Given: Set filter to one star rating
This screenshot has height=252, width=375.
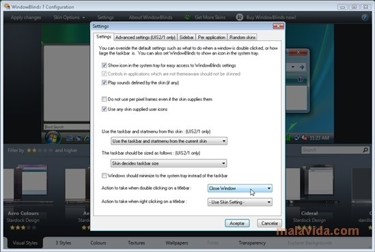Looking at the screenshot, I should coord(29,151).
